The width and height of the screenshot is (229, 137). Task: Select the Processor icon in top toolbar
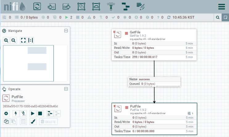(37, 6)
